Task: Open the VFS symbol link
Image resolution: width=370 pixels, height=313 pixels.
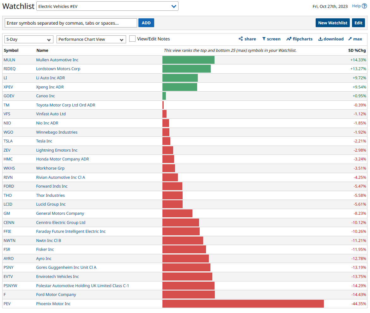Action: (x=7, y=114)
